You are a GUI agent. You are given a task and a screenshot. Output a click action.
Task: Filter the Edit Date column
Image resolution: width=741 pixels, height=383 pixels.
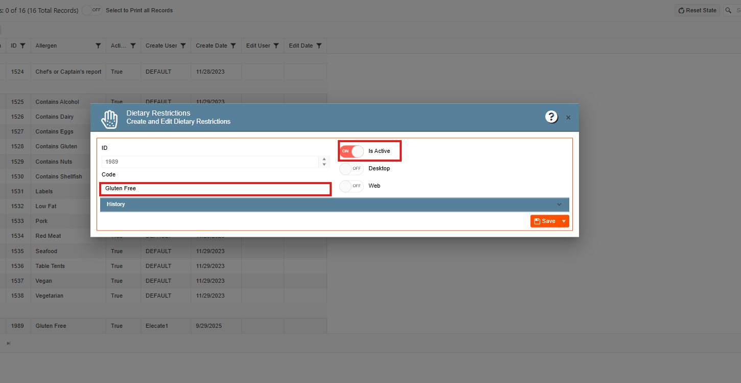point(319,46)
